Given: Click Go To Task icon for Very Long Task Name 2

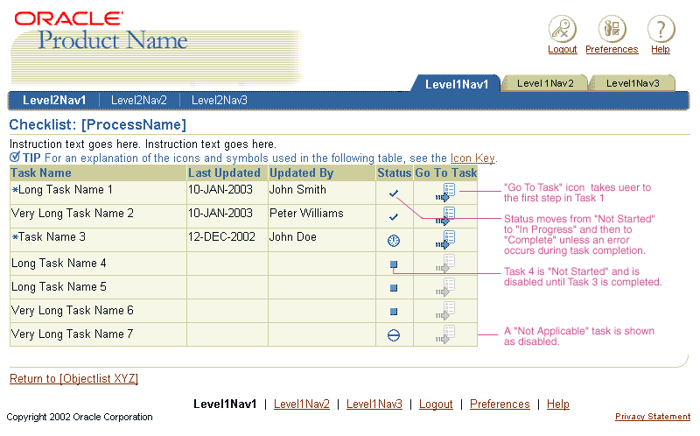Looking at the screenshot, I should [445, 216].
